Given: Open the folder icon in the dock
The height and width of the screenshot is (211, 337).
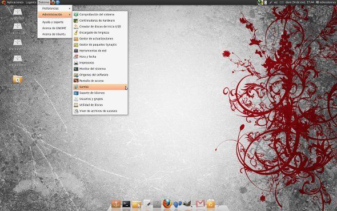Looking at the screenshot, I should 137,204.
